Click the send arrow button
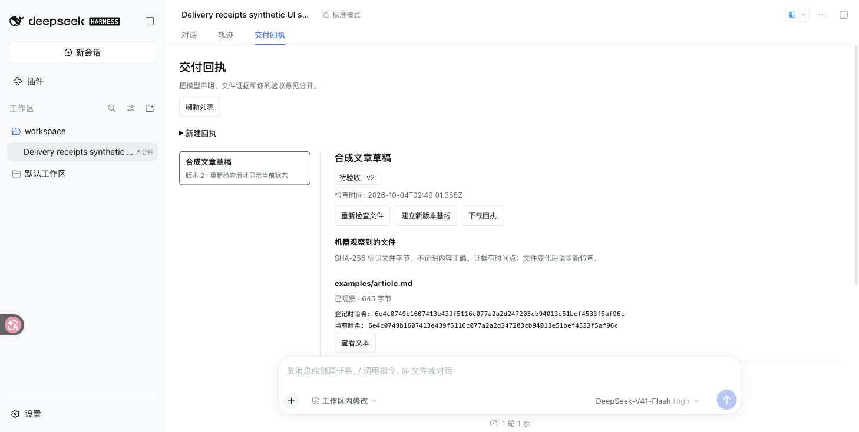The height and width of the screenshot is (432, 859). pyautogui.click(x=726, y=400)
